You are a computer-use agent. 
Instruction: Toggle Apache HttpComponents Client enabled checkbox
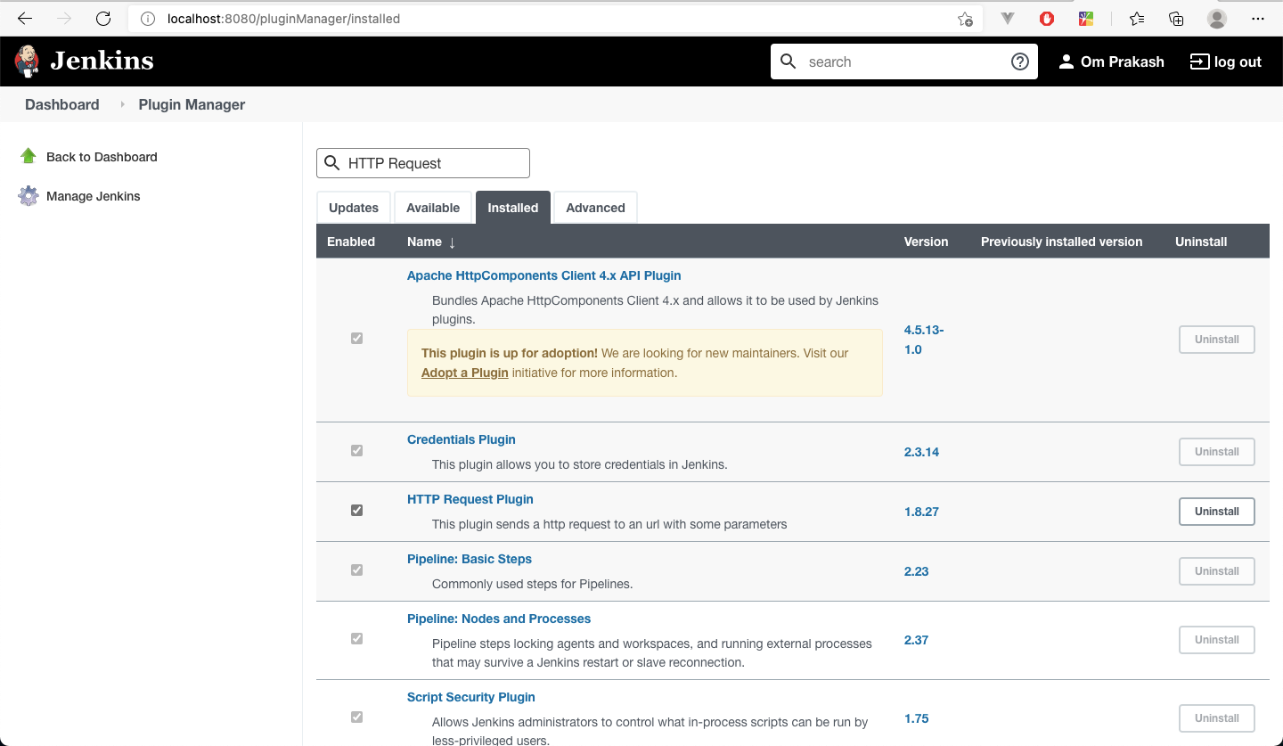[x=356, y=339]
